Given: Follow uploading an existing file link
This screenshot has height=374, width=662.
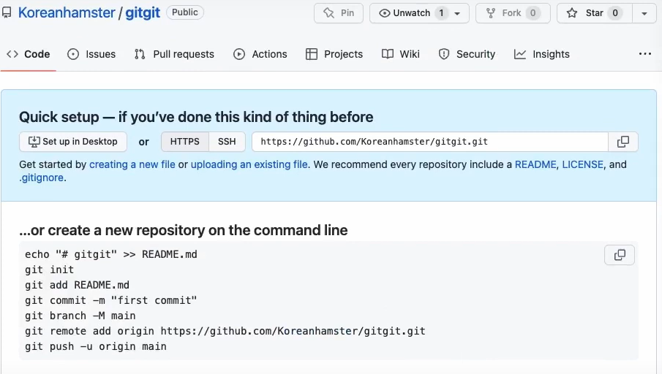Looking at the screenshot, I should pyautogui.click(x=249, y=164).
